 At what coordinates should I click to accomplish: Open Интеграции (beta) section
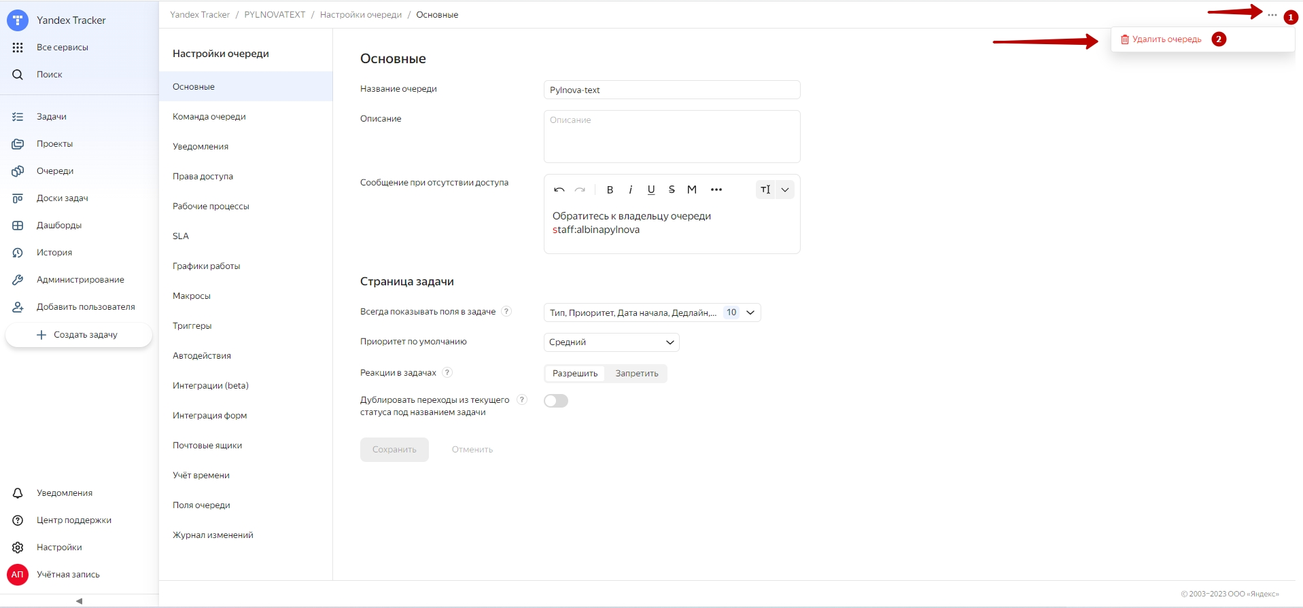point(246,386)
